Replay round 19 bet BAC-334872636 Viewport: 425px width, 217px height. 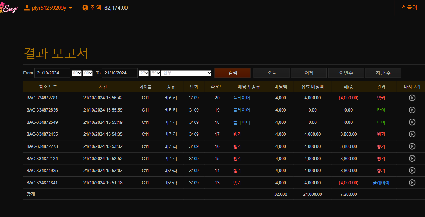point(412,110)
